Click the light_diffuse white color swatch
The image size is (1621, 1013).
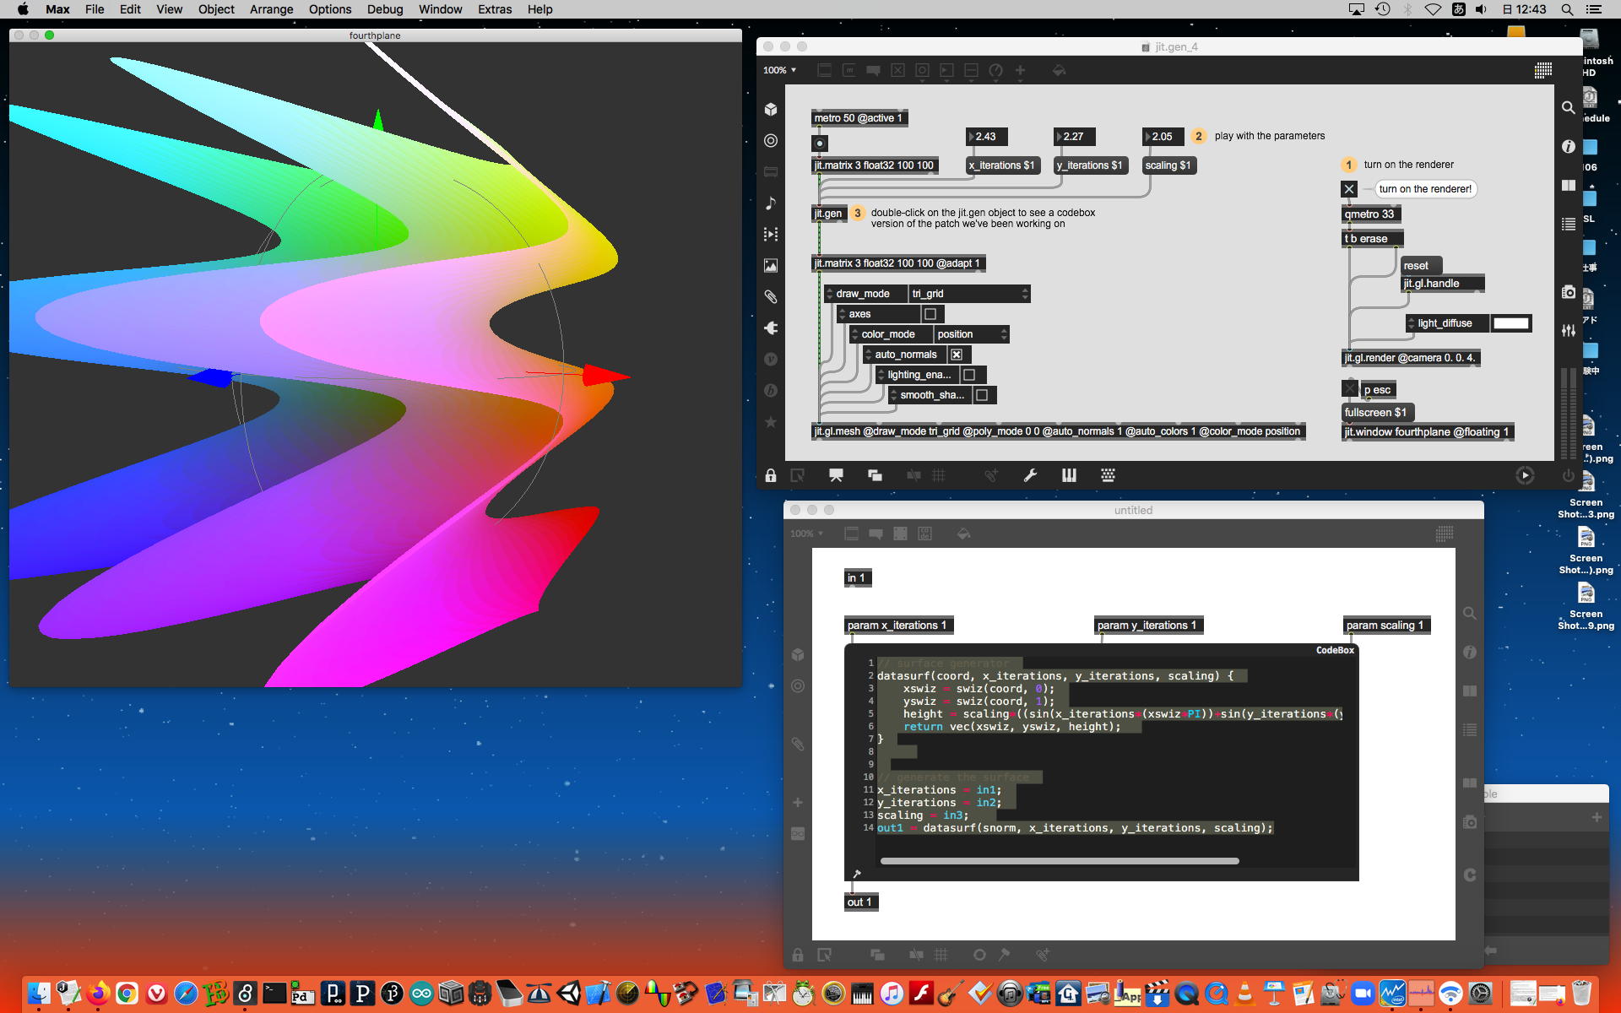click(x=1510, y=323)
